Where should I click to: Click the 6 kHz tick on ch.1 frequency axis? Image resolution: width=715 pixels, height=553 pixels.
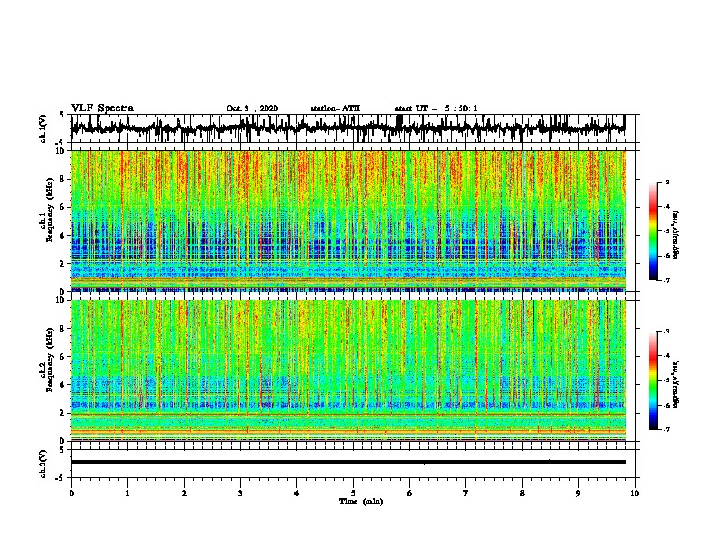(63, 207)
